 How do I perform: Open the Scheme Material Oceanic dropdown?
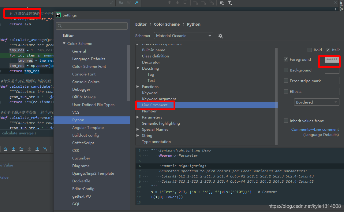[x=183, y=36]
